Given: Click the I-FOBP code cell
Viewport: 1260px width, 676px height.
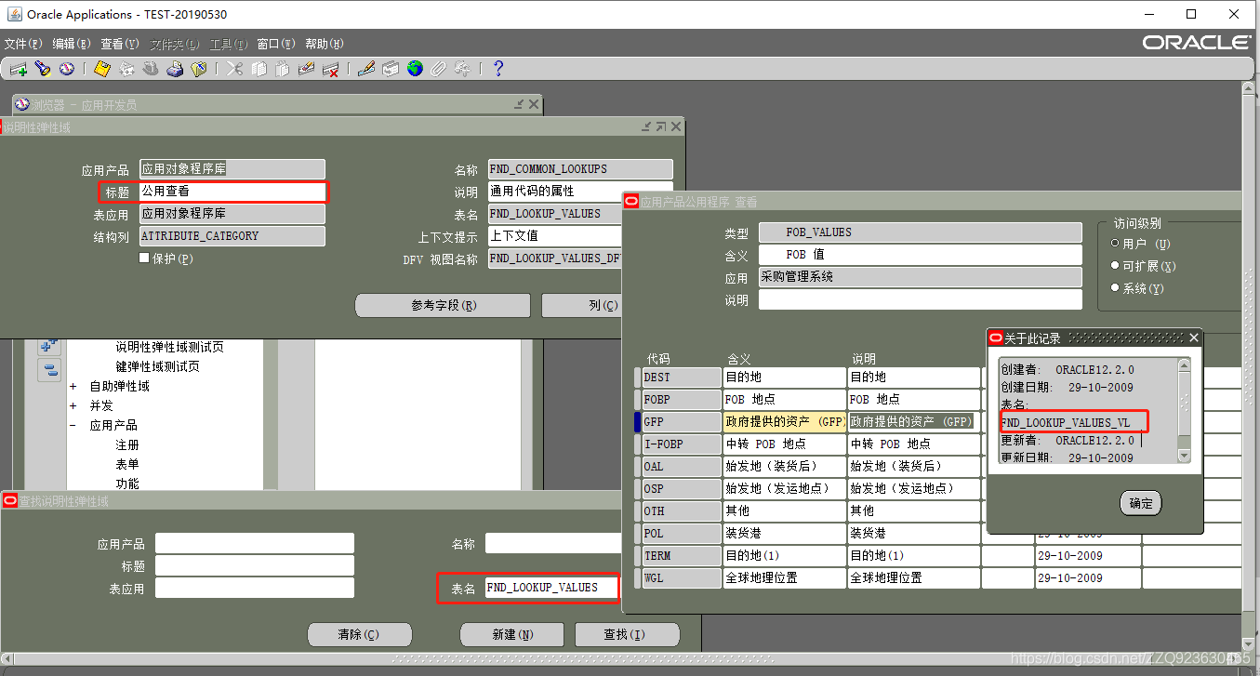Looking at the screenshot, I should pos(682,444).
